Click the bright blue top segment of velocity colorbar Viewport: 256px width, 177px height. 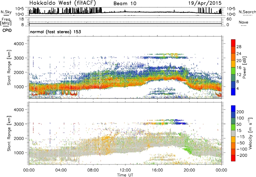click(x=233, y=109)
